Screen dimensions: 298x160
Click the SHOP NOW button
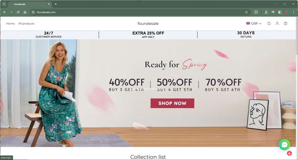[x=172, y=103]
